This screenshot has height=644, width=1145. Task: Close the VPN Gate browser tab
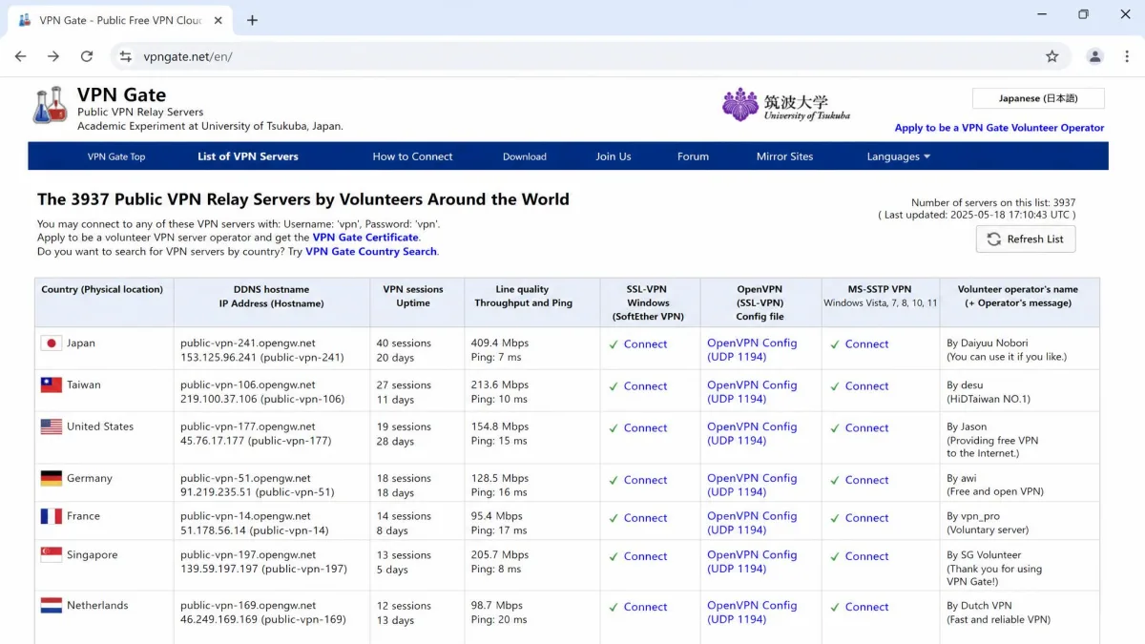(x=217, y=20)
